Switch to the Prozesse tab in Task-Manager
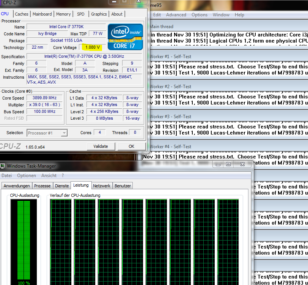The image size is (308, 285). 42,186
